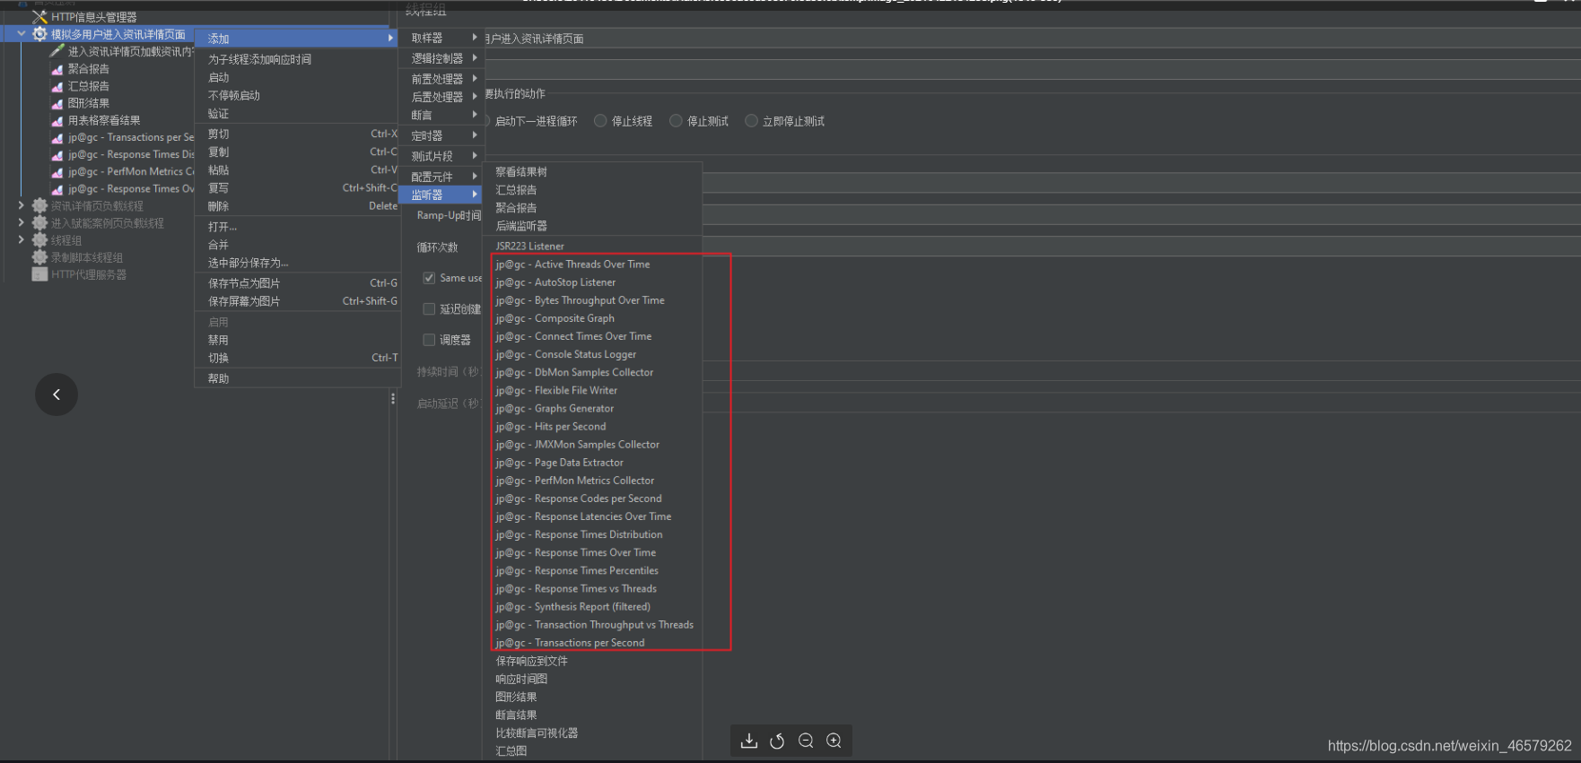Open the 逻辑控制器 submenu
This screenshot has width=1581, height=763.
tap(443, 58)
